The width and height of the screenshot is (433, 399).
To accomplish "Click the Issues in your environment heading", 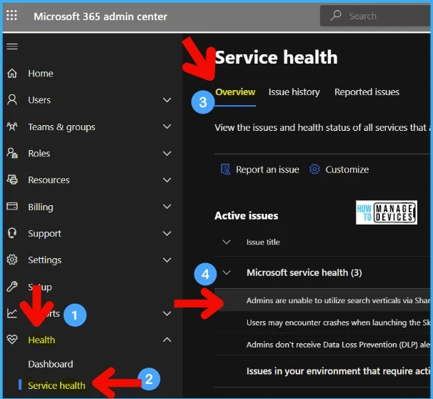I will pos(338,371).
